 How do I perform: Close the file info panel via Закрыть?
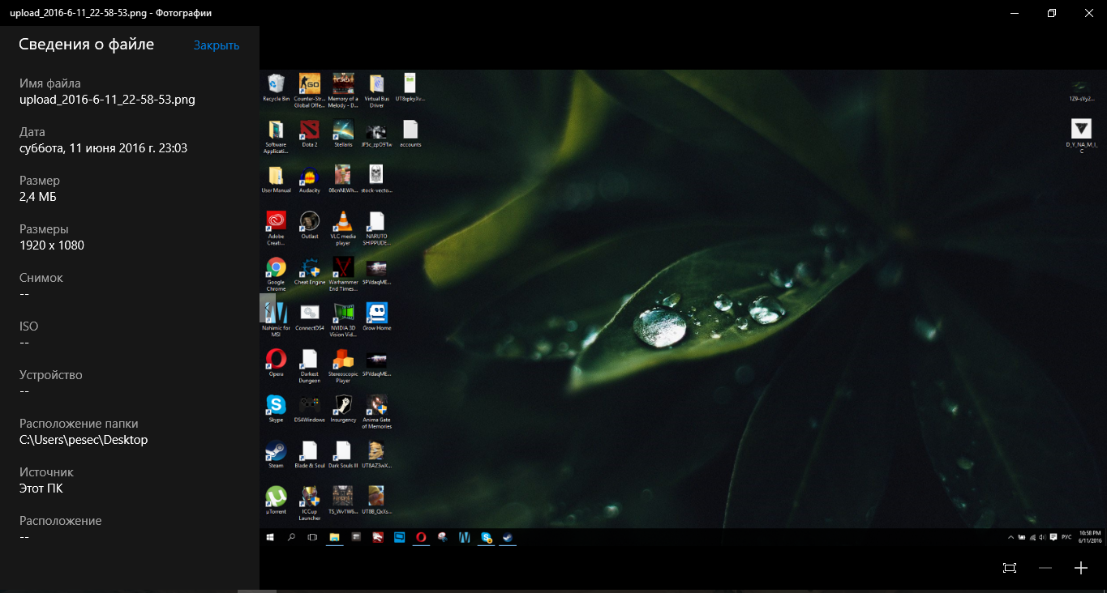[x=217, y=45]
